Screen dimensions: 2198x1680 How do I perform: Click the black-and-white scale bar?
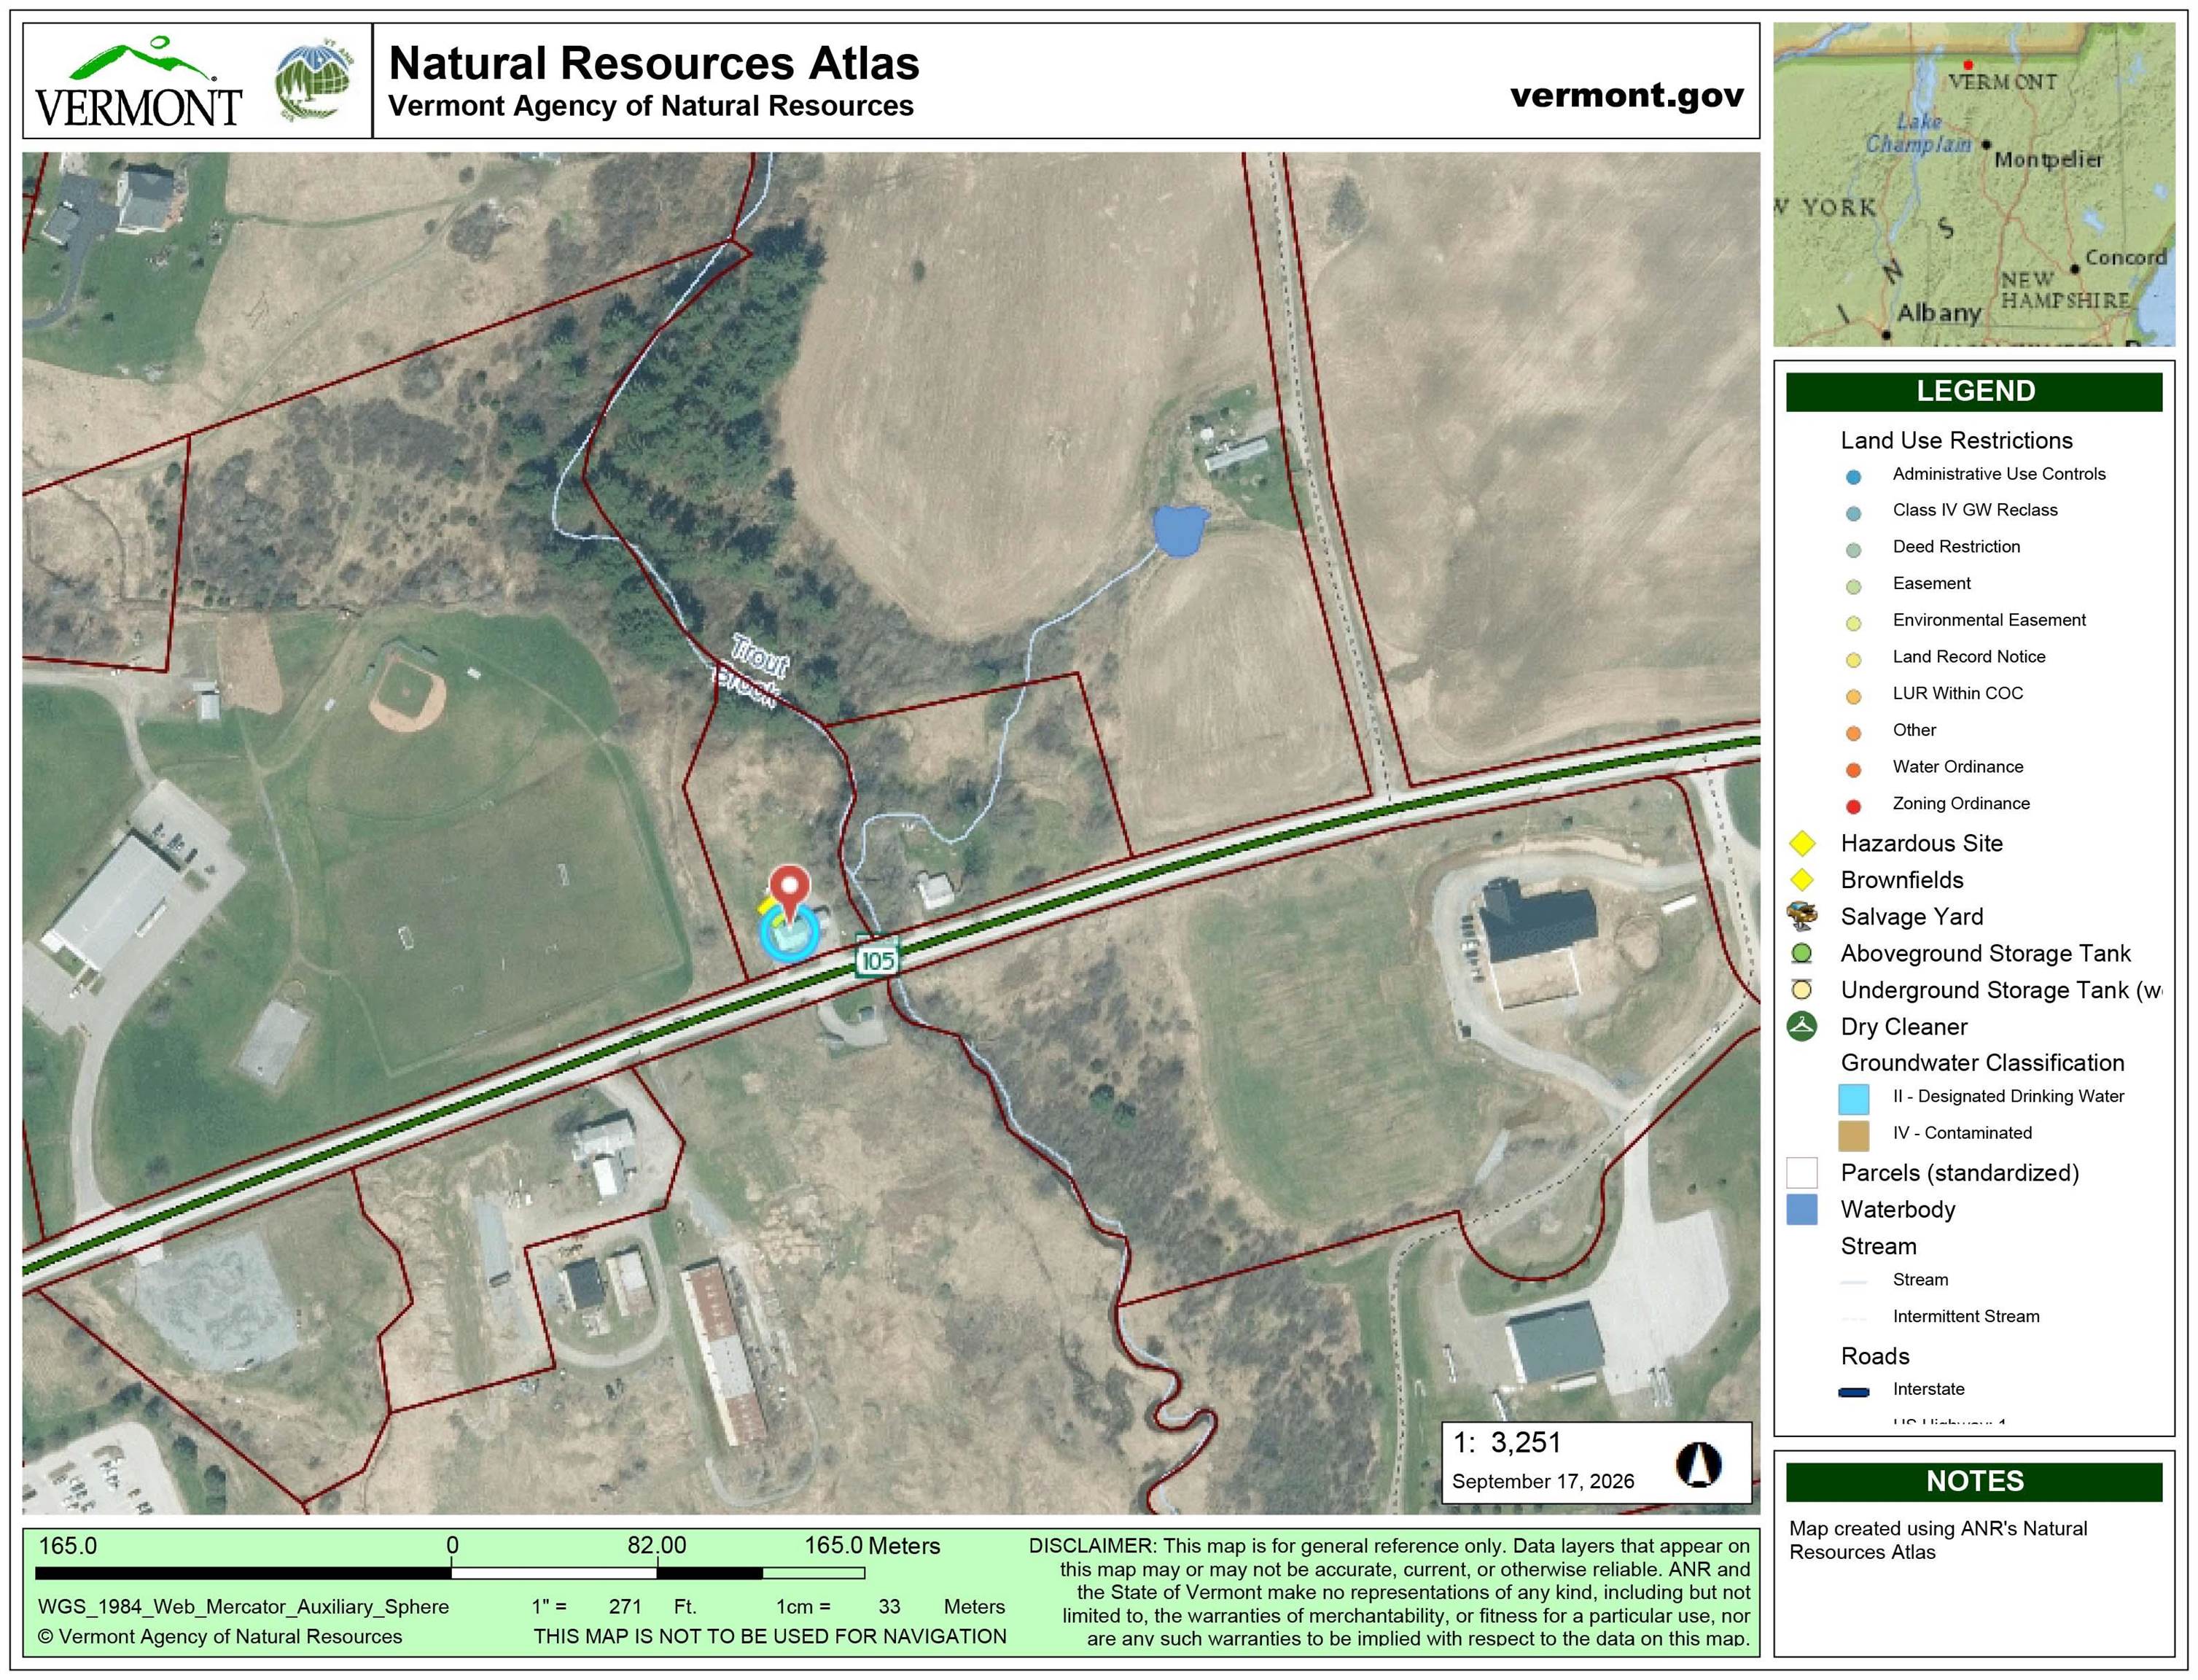450,1573
